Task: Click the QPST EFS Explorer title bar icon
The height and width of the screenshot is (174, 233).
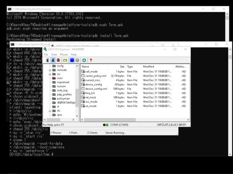Action: coord(45,49)
